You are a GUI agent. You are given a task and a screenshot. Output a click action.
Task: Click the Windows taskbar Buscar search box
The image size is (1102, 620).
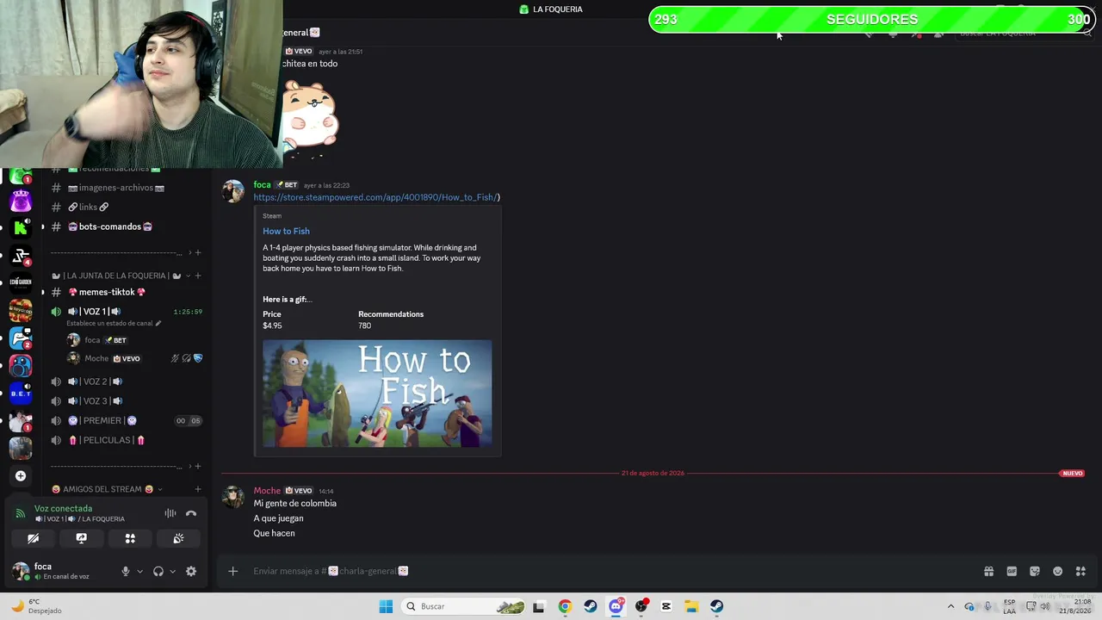(x=464, y=606)
